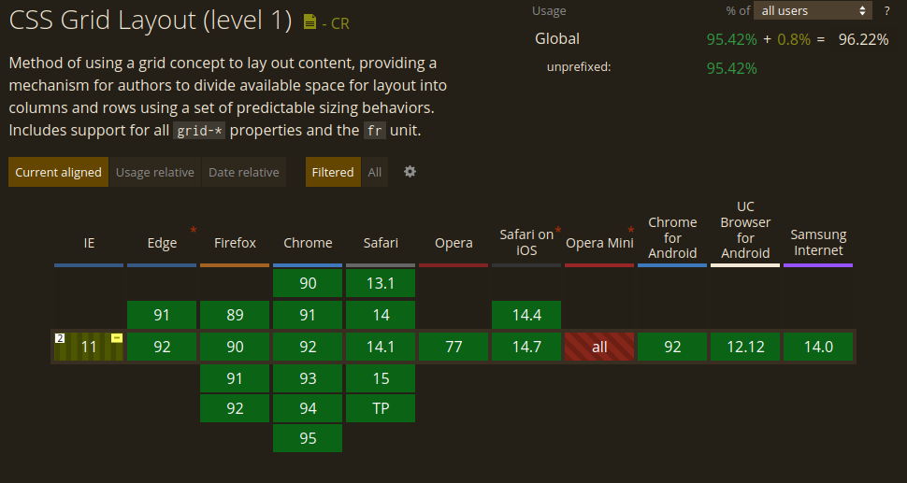Switch to Date relative view
Viewport: 907px width, 483px height.
point(244,173)
